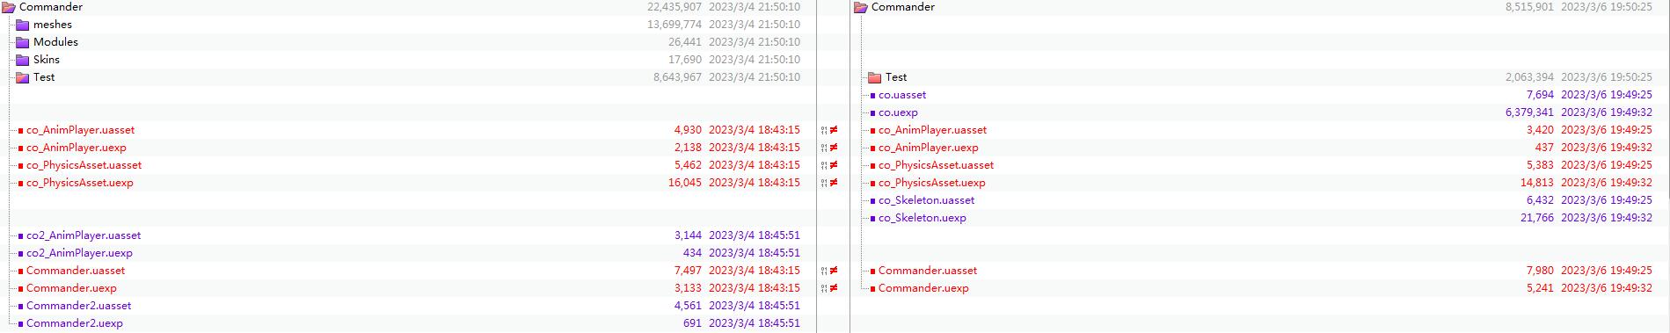Select the left pane Commander folder row
Viewport: 1670px width, 333px height.
pos(408,7)
